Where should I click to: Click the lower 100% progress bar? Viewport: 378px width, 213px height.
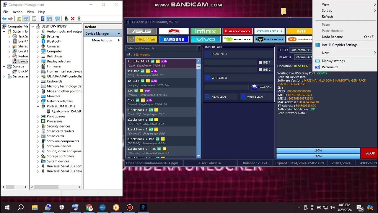318,156
